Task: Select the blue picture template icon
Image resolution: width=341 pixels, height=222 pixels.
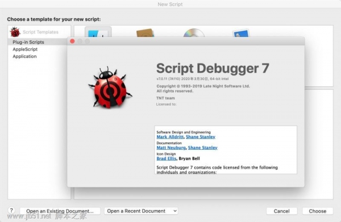Action: point(241,33)
